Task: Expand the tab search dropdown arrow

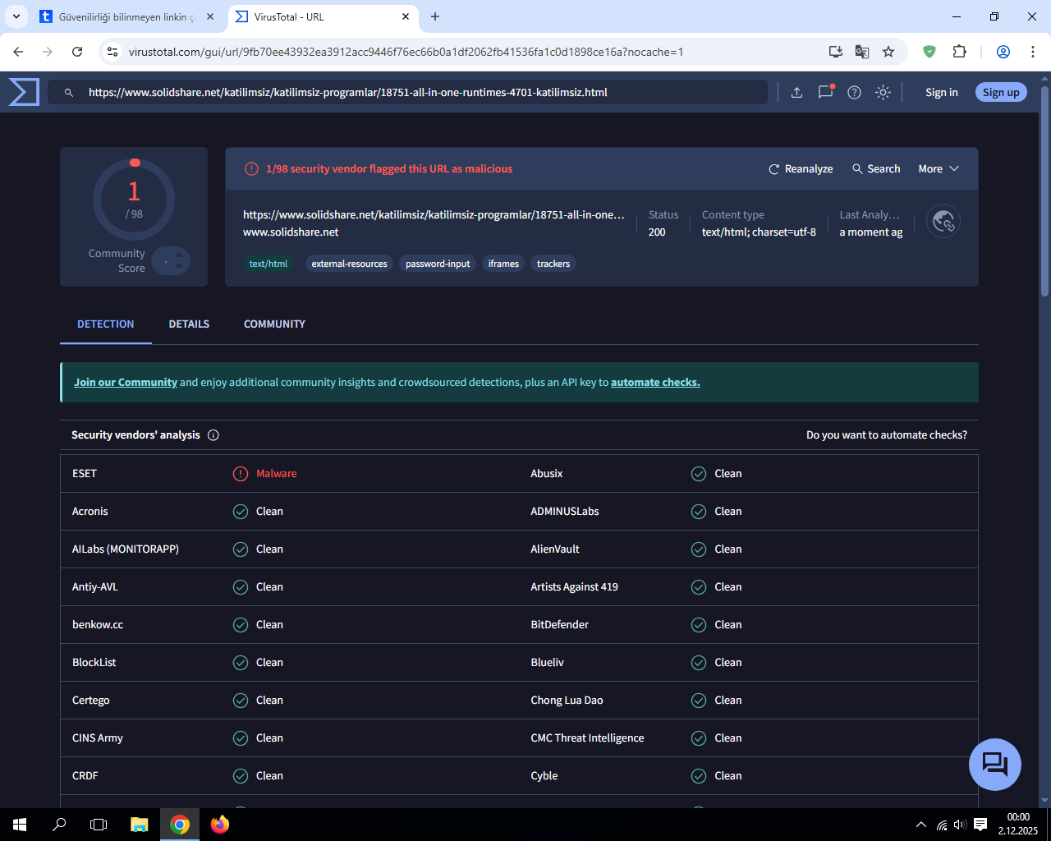Action: pos(16,16)
